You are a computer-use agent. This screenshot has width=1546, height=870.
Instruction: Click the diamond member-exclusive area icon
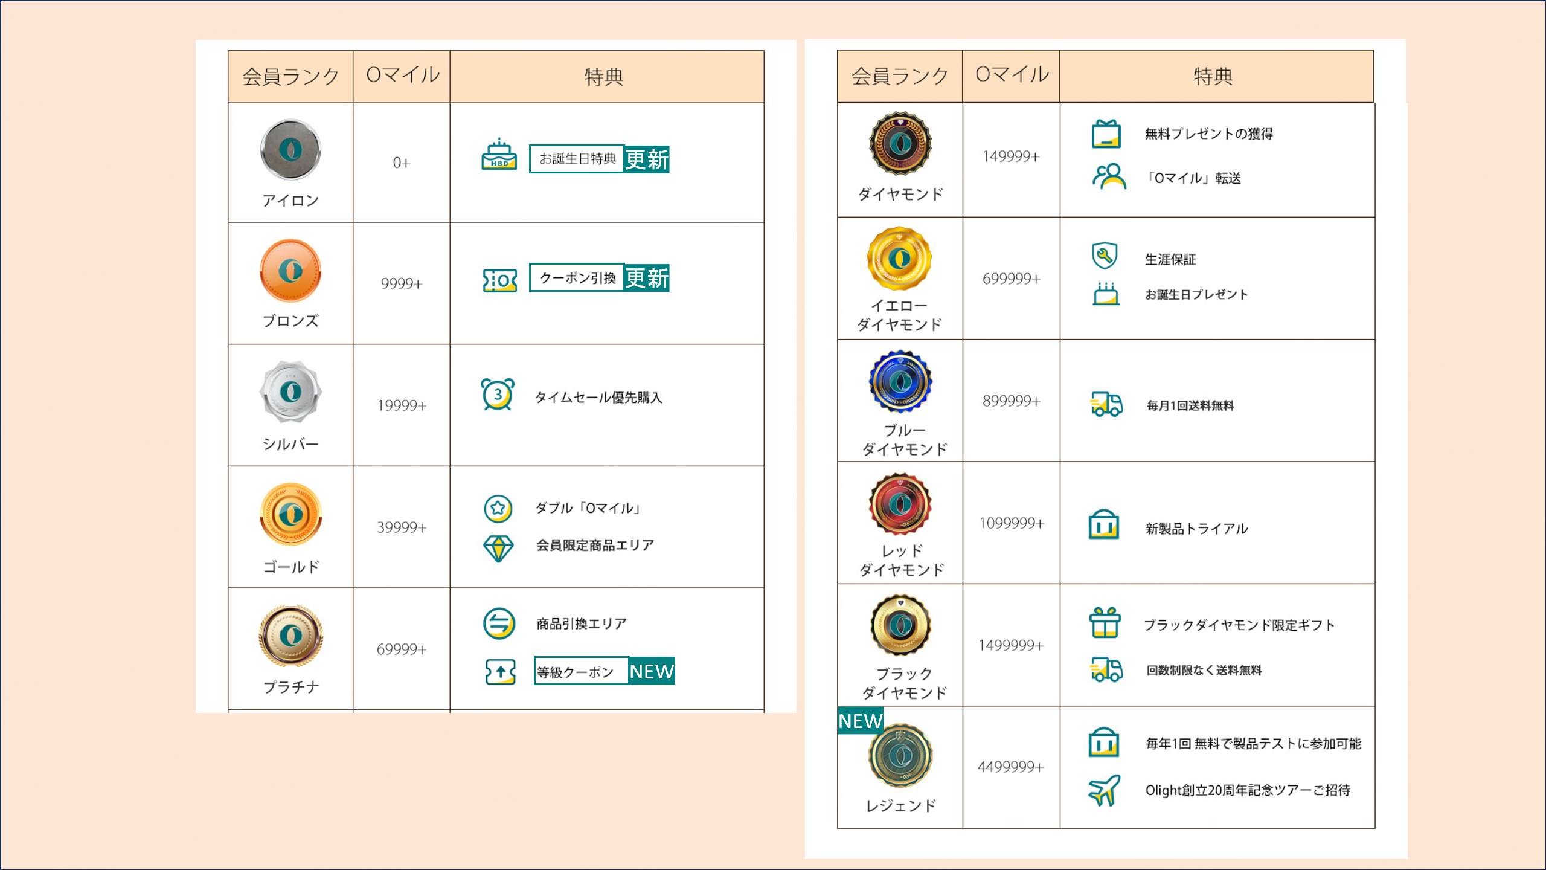coord(498,548)
